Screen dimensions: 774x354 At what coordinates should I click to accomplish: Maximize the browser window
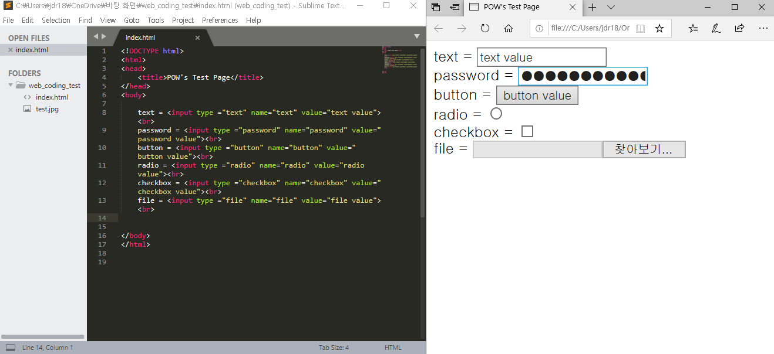pos(735,8)
